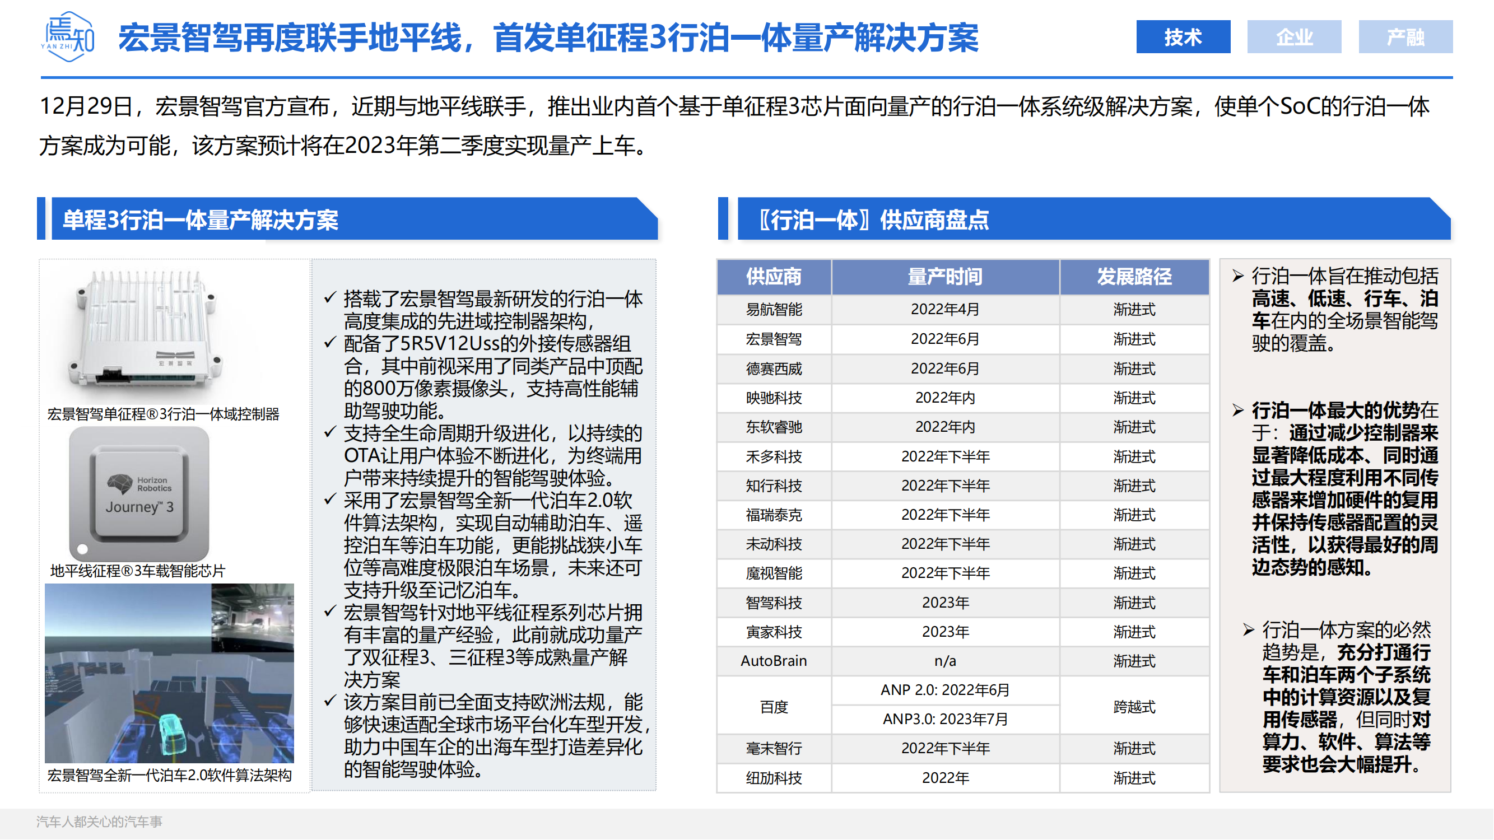Click the 发展路径 column header
The image size is (1494, 840).
coord(1134,277)
